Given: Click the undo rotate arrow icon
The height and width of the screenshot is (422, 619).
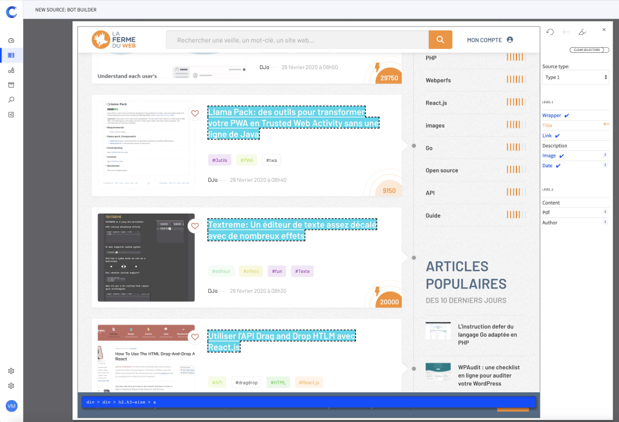Looking at the screenshot, I should point(550,32).
